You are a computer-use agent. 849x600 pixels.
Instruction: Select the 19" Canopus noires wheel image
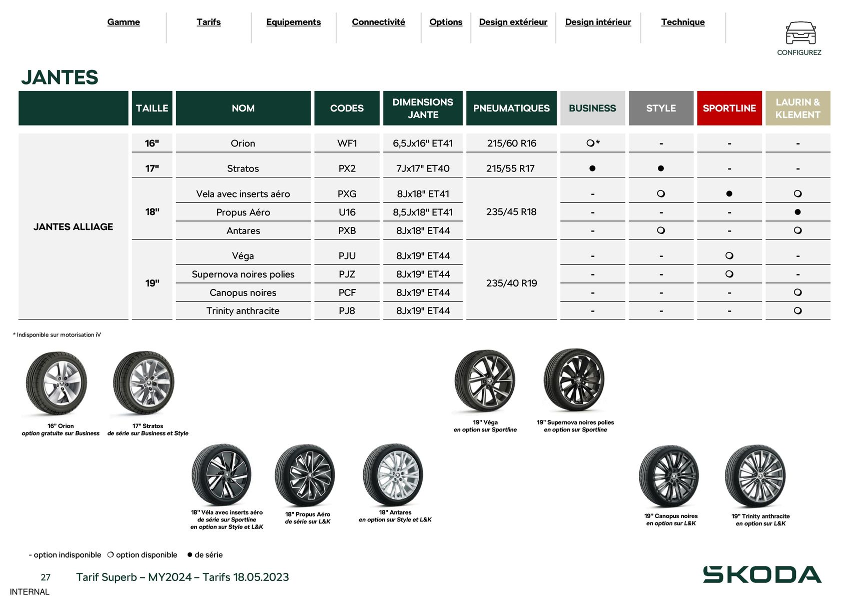[x=669, y=476]
